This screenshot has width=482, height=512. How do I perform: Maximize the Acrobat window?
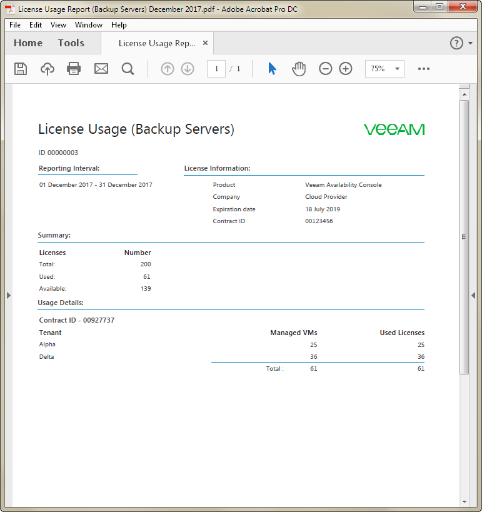439,6
